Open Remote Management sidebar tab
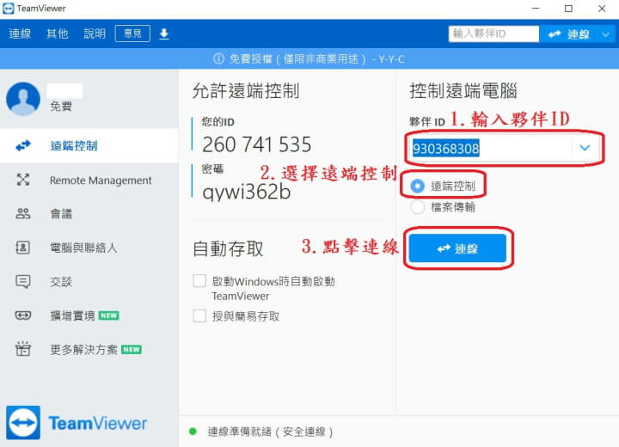619x447 pixels. tap(89, 180)
